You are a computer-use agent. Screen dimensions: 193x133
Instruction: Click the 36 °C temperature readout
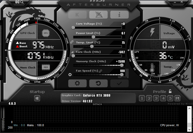tap(166, 56)
